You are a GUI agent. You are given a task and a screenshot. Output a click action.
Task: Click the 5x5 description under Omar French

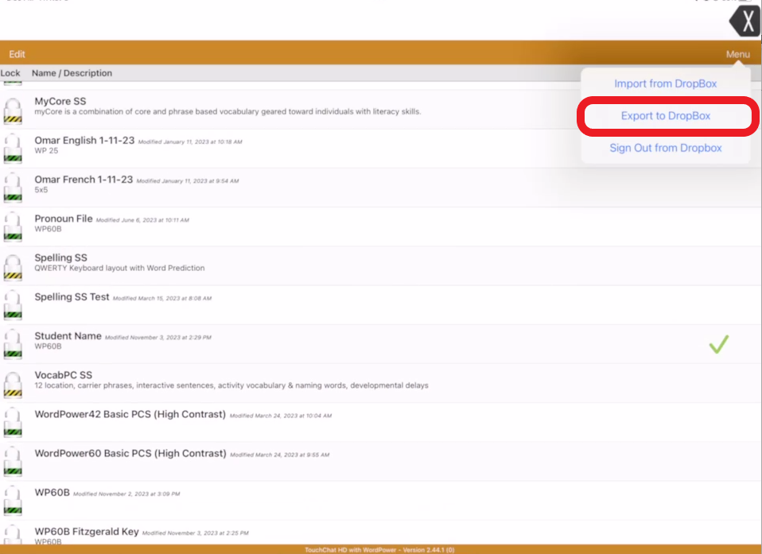[x=41, y=190]
